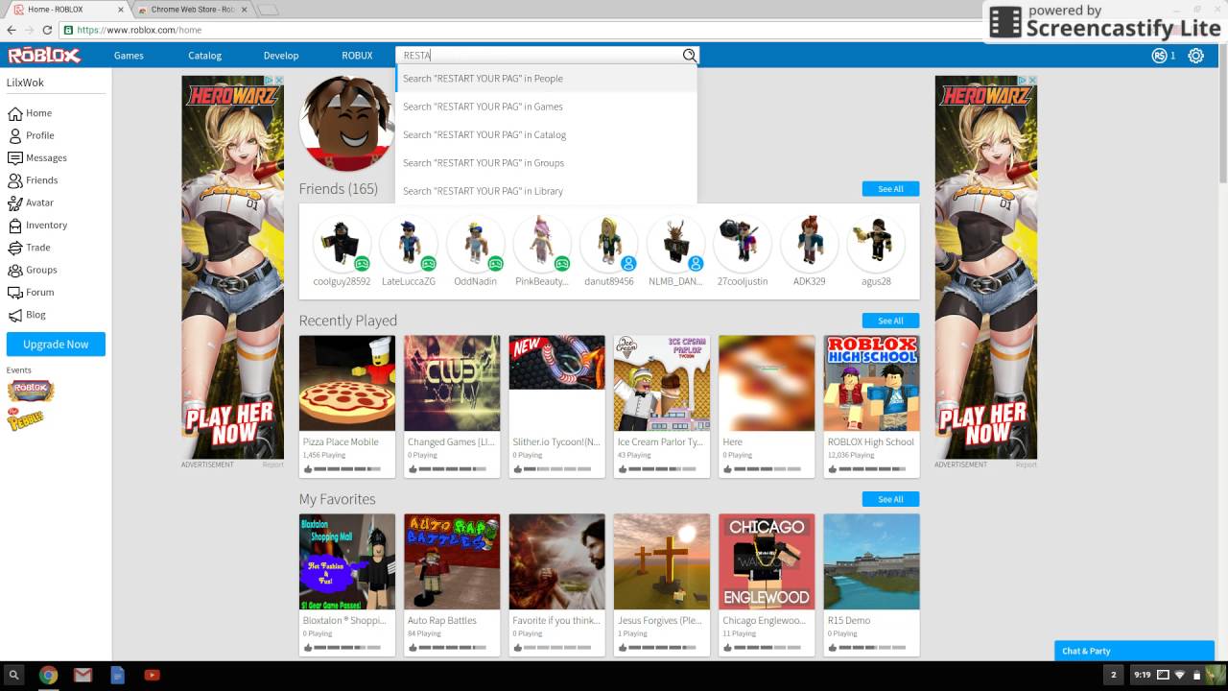Image resolution: width=1228 pixels, height=691 pixels.
Task: Open Auto Rap Battles game thumbnail
Action: tap(452, 561)
